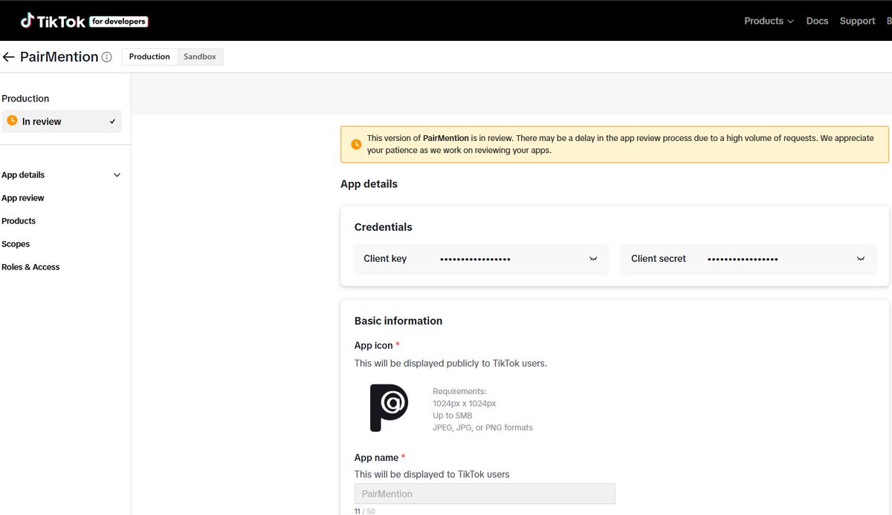Open the Products menu in the header
Image resolution: width=892 pixels, height=515 pixels.
click(769, 21)
